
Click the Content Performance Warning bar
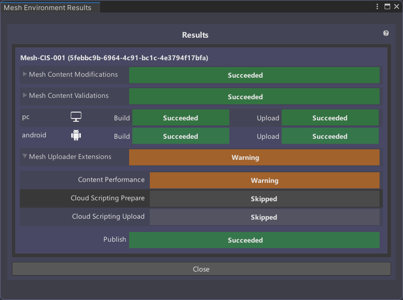click(x=264, y=181)
